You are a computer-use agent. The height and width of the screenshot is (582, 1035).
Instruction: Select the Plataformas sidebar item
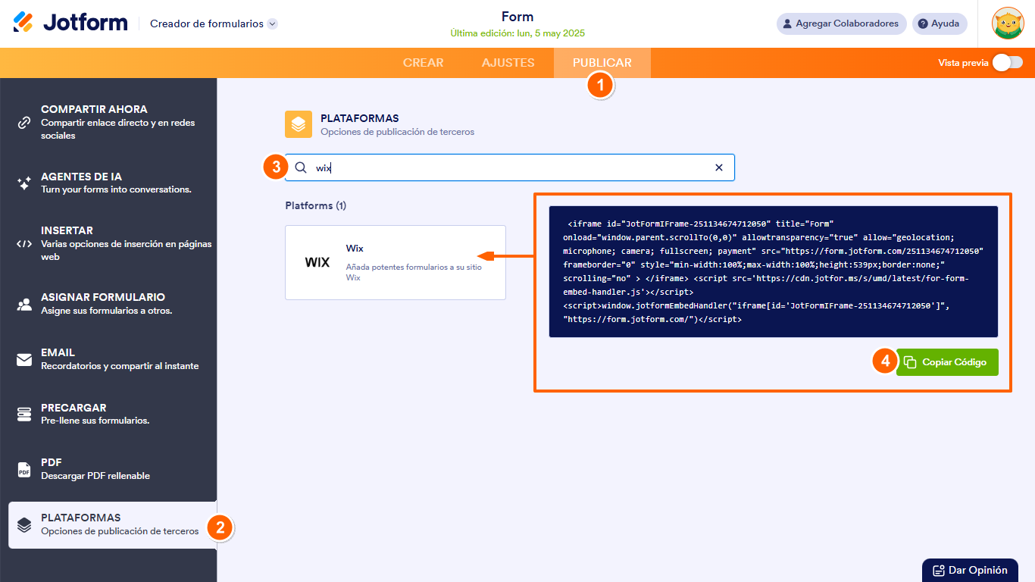point(112,524)
